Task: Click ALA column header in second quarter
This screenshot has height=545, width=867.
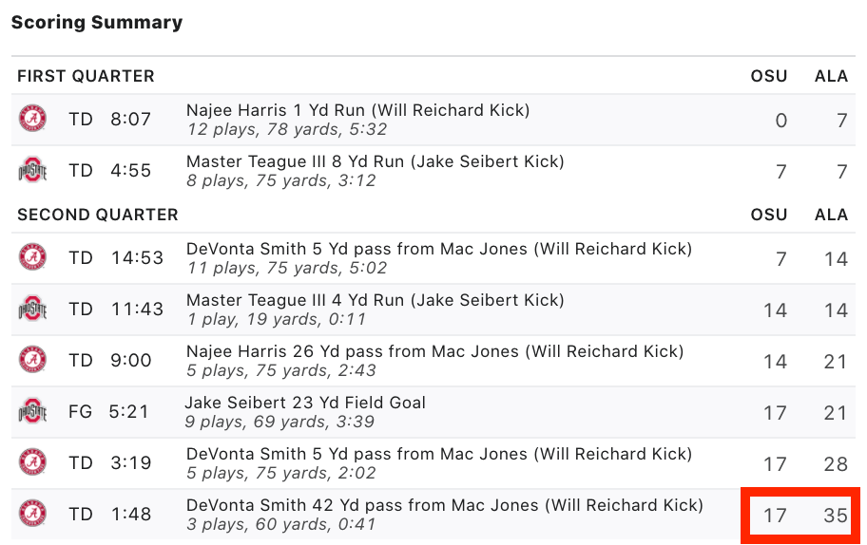Action: [831, 215]
